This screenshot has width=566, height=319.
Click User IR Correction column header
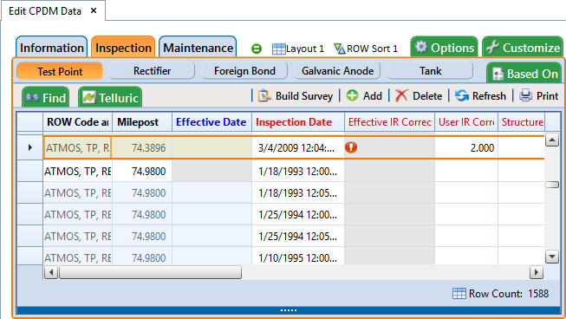pyautogui.click(x=466, y=122)
